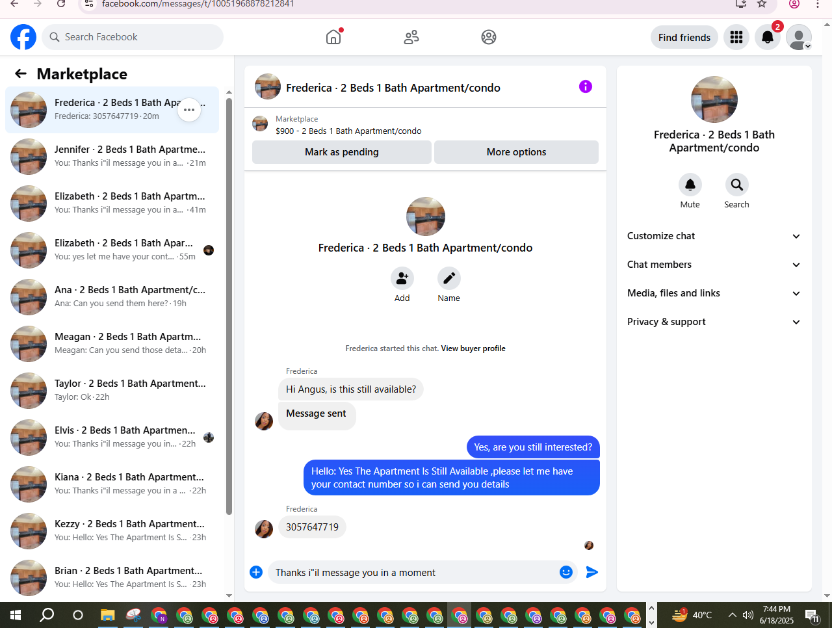This screenshot has width=832, height=628.
Task: Bookmark this page with the star icon
Action: coord(762,4)
